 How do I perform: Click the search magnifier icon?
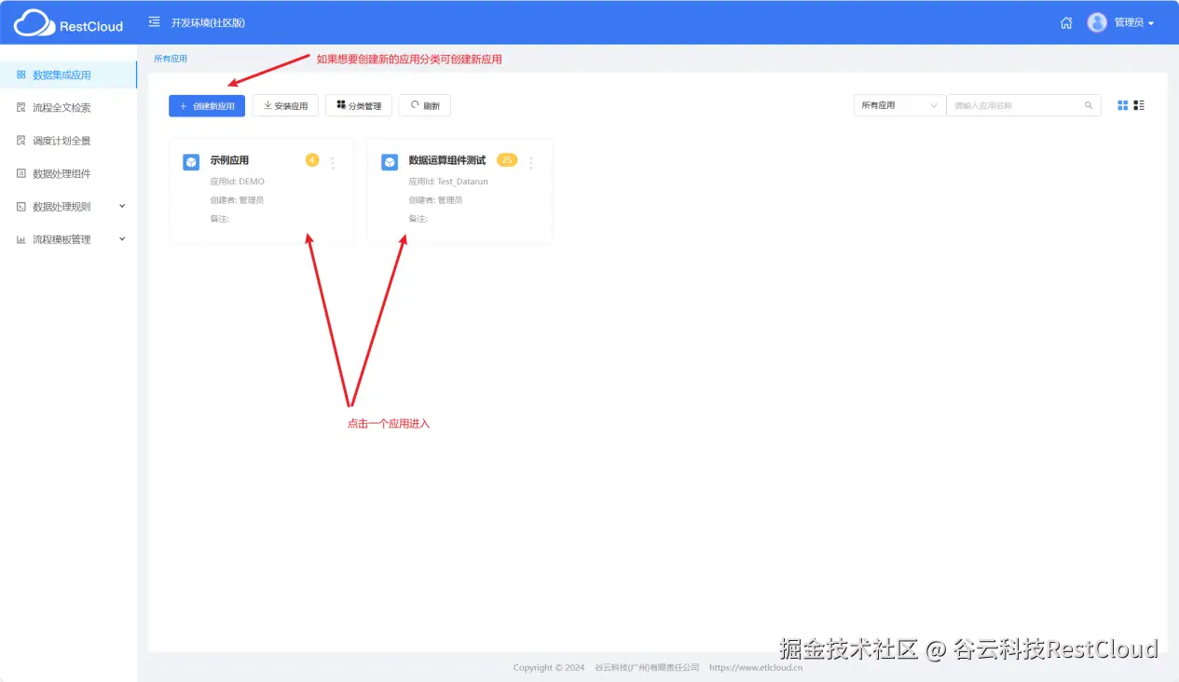1089,105
